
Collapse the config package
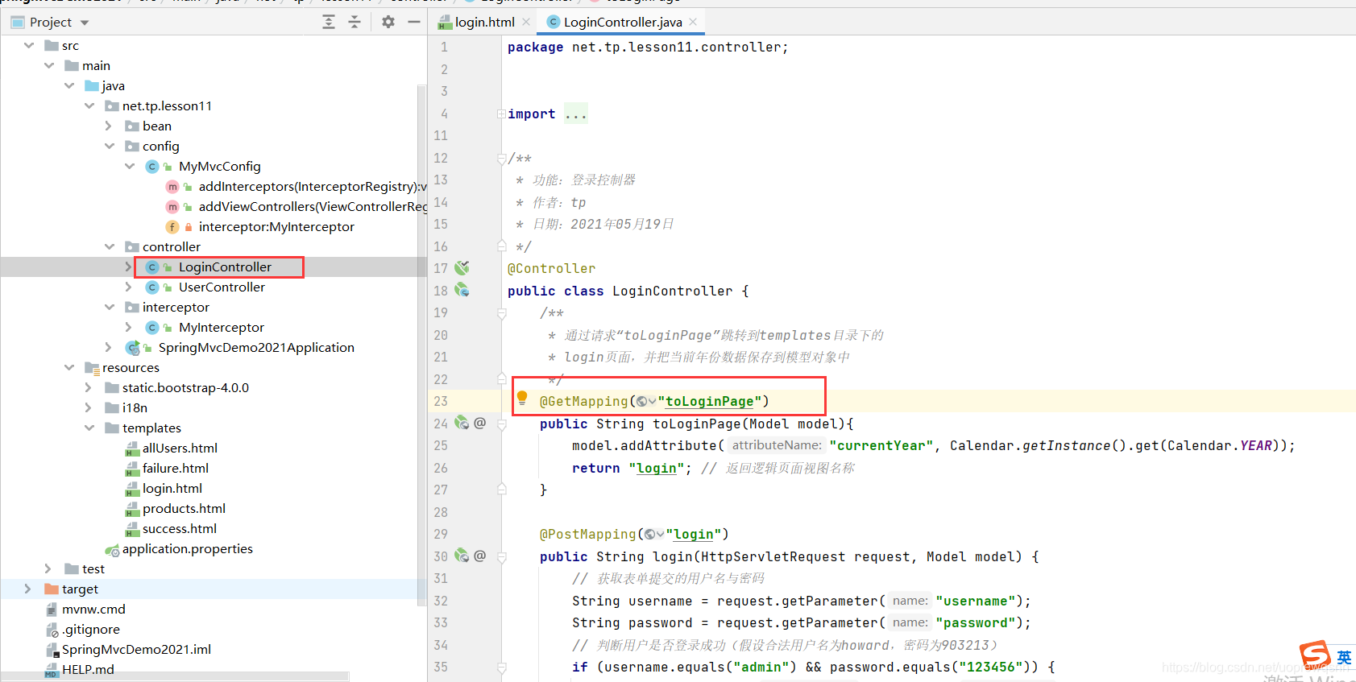click(110, 147)
